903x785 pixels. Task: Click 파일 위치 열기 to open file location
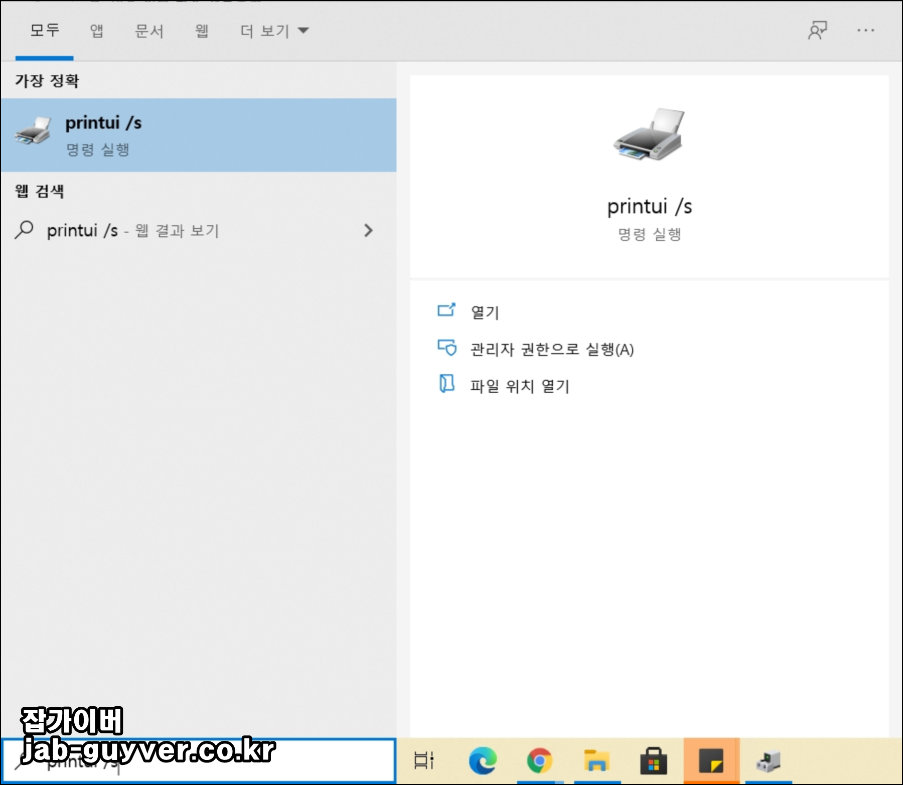click(x=518, y=386)
